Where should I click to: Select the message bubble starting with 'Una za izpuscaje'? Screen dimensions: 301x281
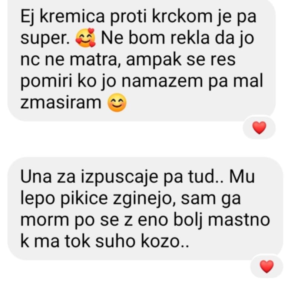pyautogui.click(x=145, y=209)
